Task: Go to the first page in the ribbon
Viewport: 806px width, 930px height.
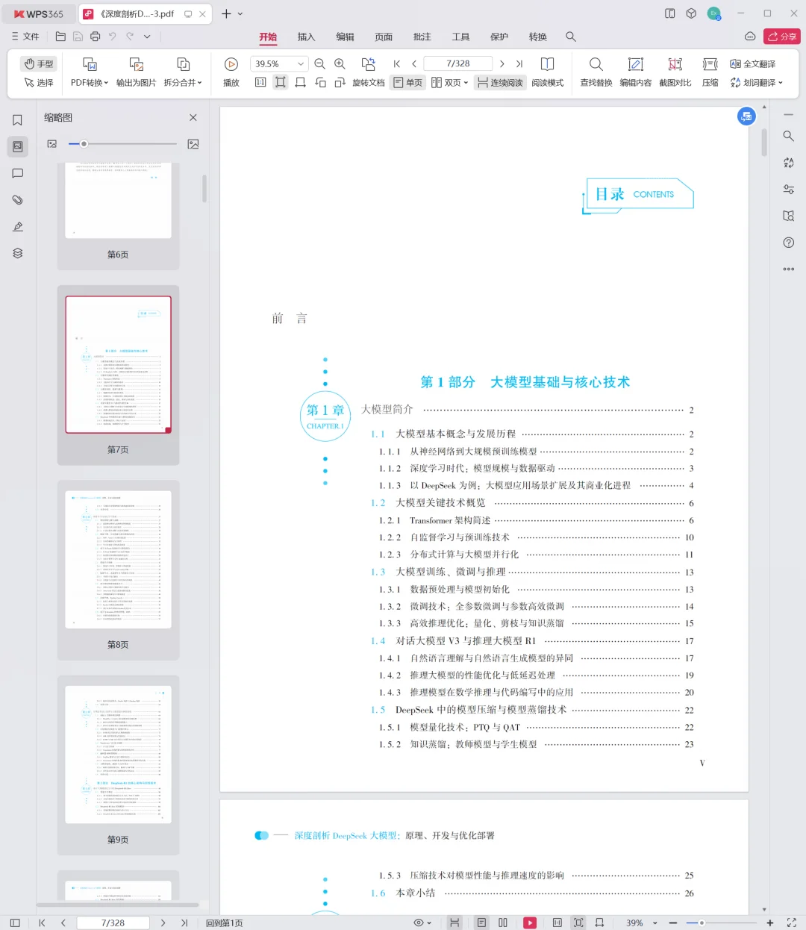Action: pyautogui.click(x=396, y=64)
